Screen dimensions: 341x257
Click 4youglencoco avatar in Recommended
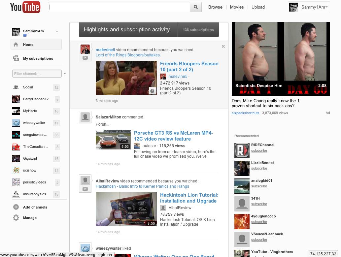point(242,222)
